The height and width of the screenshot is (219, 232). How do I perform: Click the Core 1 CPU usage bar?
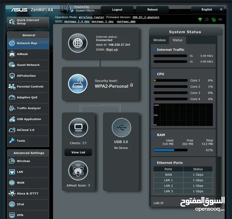pos(170,80)
